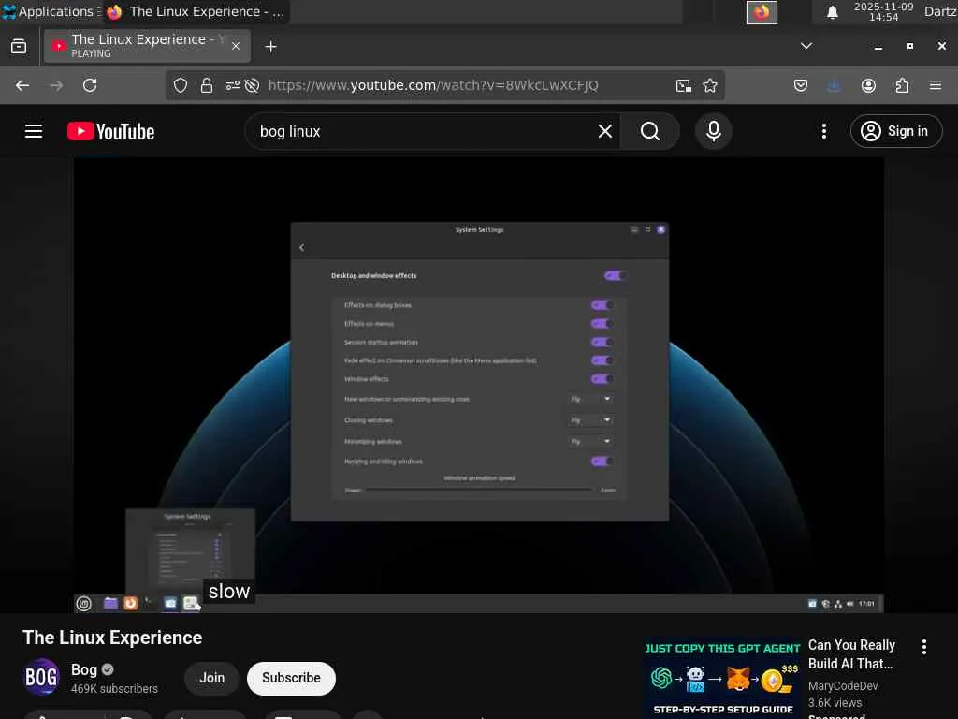The height and width of the screenshot is (719, 958).
Task: Start voice search with the microphone
Action: (x=714, y=131)
